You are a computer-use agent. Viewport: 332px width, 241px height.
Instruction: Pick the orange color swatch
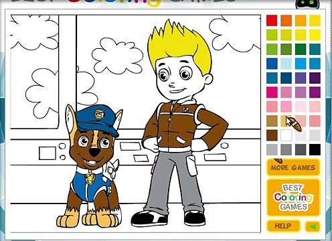pos(286,21)
